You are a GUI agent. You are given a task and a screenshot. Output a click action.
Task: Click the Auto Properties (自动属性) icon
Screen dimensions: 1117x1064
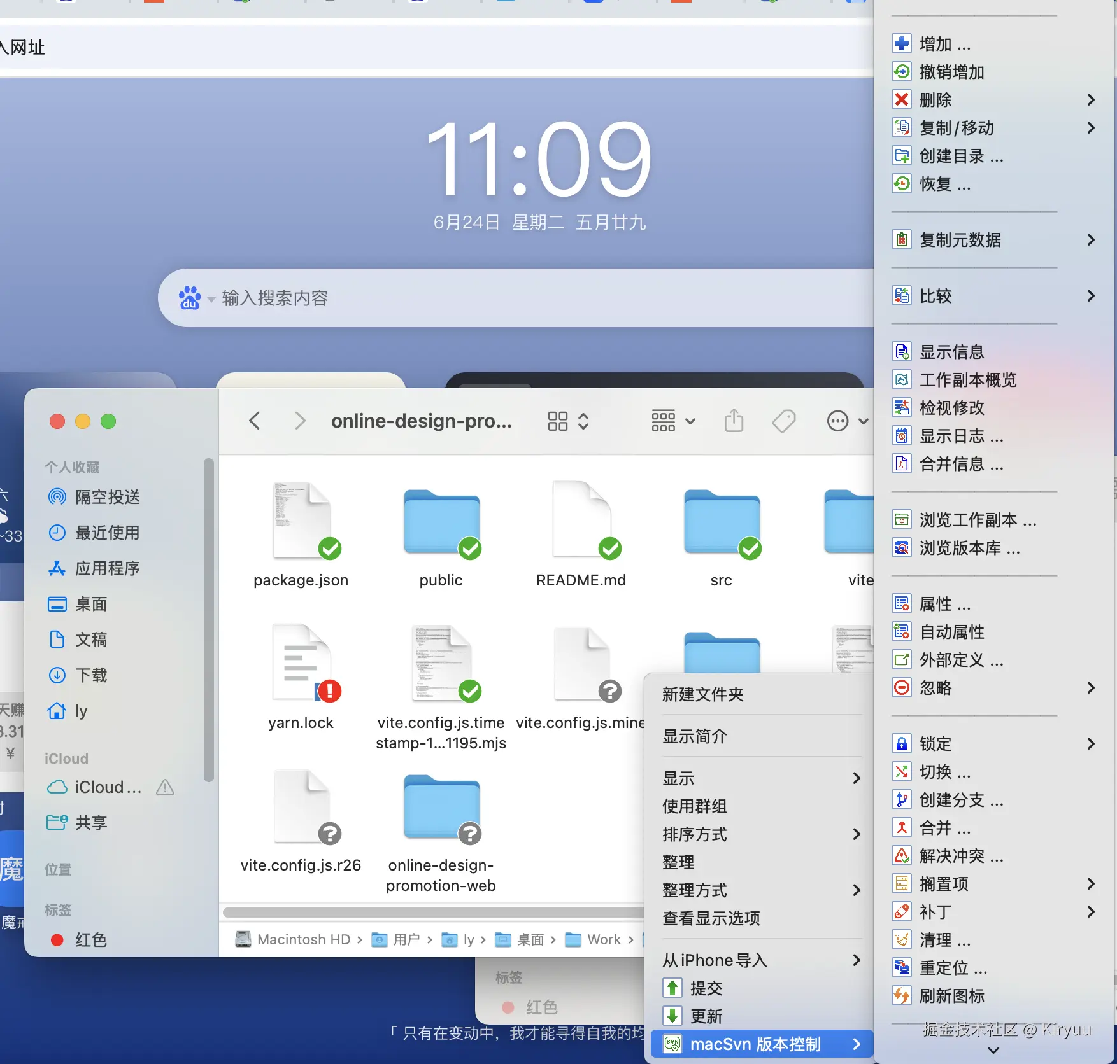click(902, 632)
